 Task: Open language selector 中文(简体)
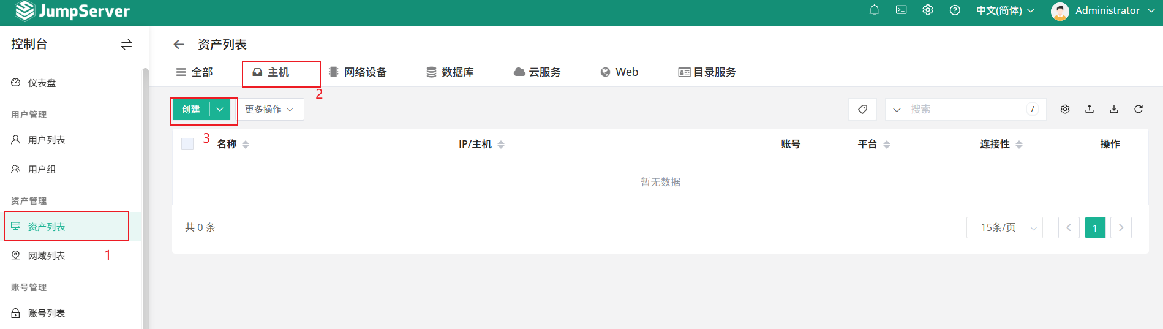1005,10
